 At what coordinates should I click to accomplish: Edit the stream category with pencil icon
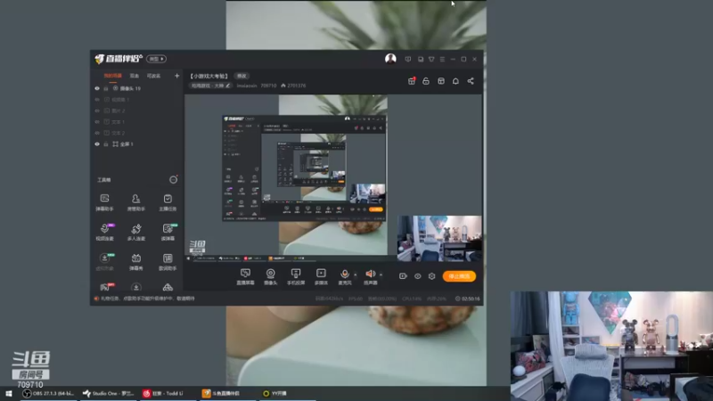[228, 86]
